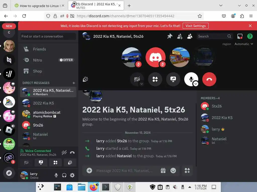Screen dimensions: 257x192
Task: Reload the current page
Action: pos(24,16)
